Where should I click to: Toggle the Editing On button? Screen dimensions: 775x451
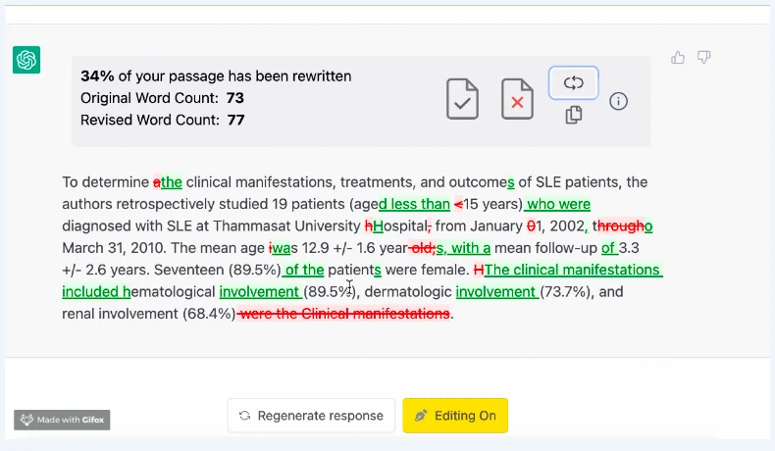tap(455, 416)
